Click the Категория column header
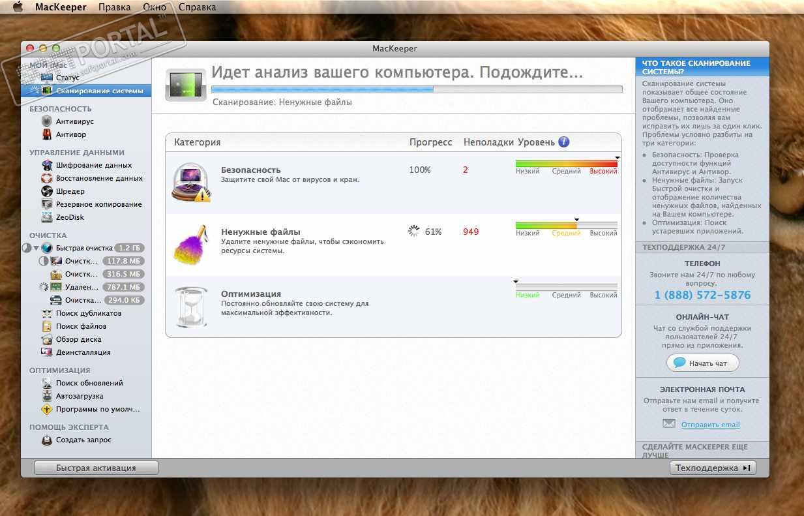The height and width of the screenshot is (516, 804). 198,142
